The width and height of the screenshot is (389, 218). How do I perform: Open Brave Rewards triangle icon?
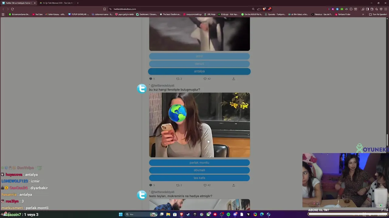click(x=270, y=9)
